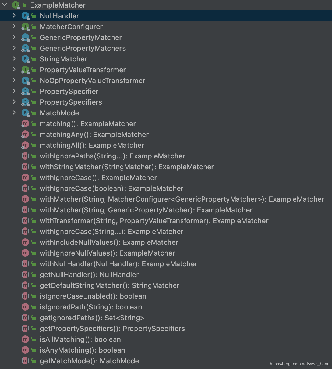
Task: Click the StringMatcher enum icon
Action: point(25,59)
